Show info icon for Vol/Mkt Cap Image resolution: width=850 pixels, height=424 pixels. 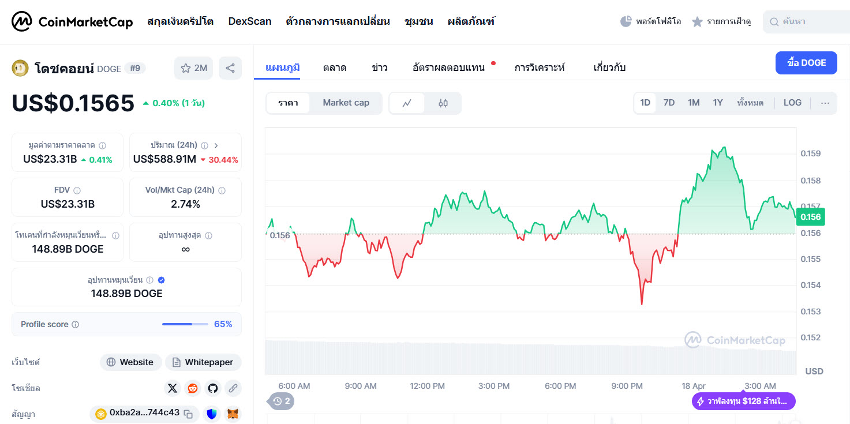coord(222,190)
